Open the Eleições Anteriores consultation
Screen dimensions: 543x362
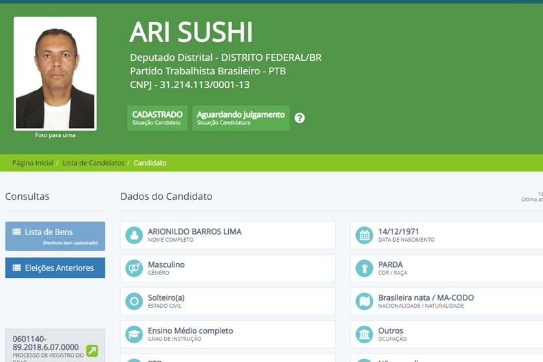(55, 268)
